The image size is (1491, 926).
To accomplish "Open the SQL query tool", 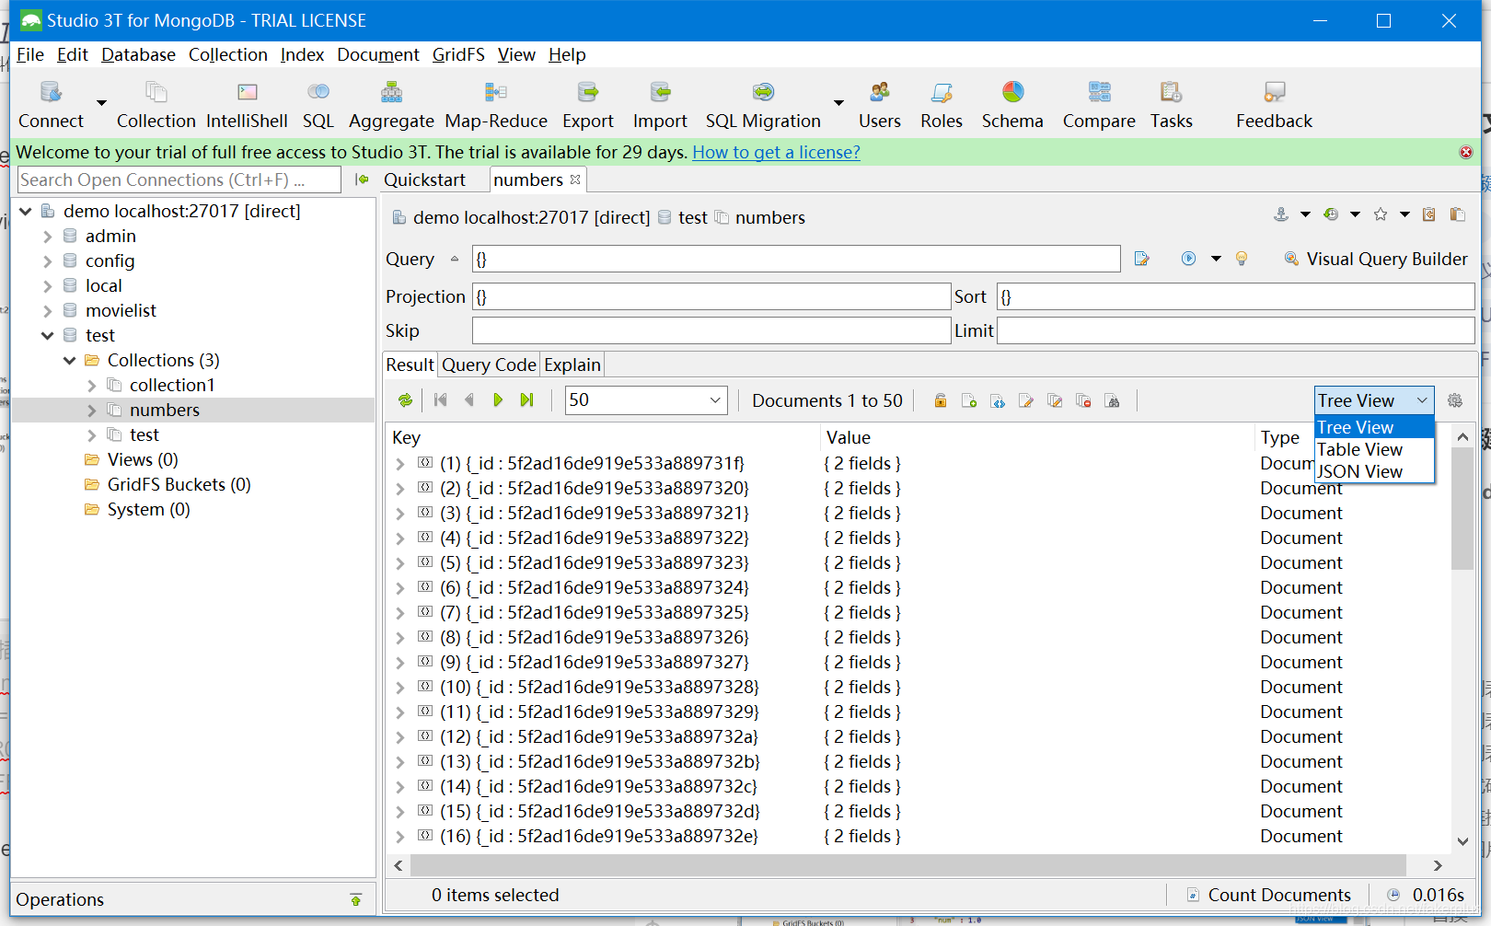I will click(318, 105).
